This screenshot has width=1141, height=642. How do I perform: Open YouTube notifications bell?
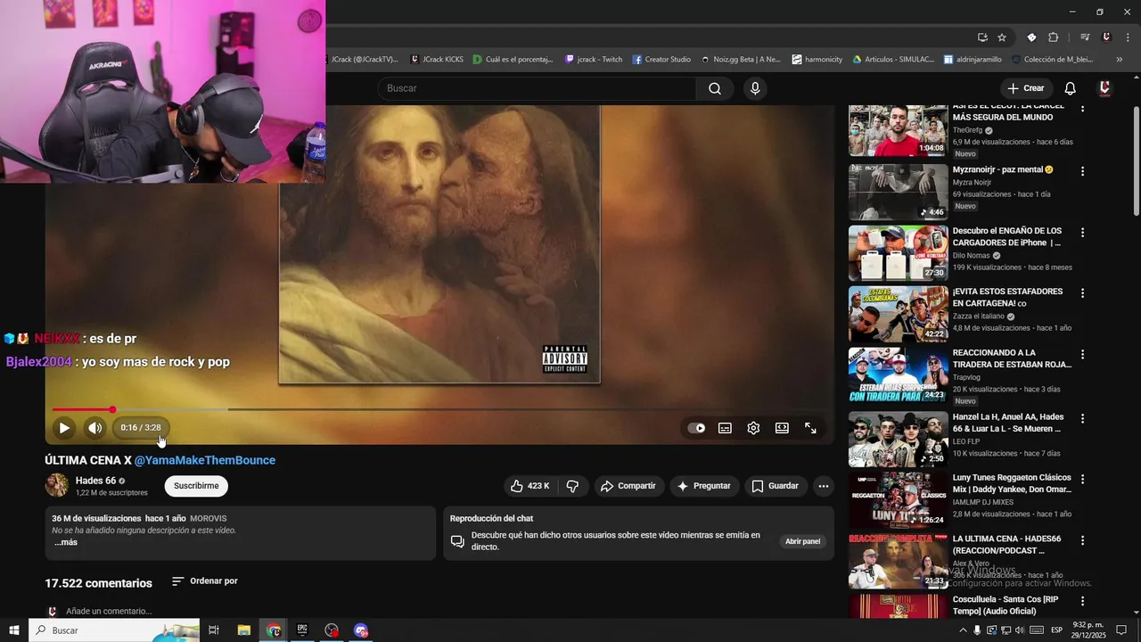pyautogui.click(x=1071, y=88)
